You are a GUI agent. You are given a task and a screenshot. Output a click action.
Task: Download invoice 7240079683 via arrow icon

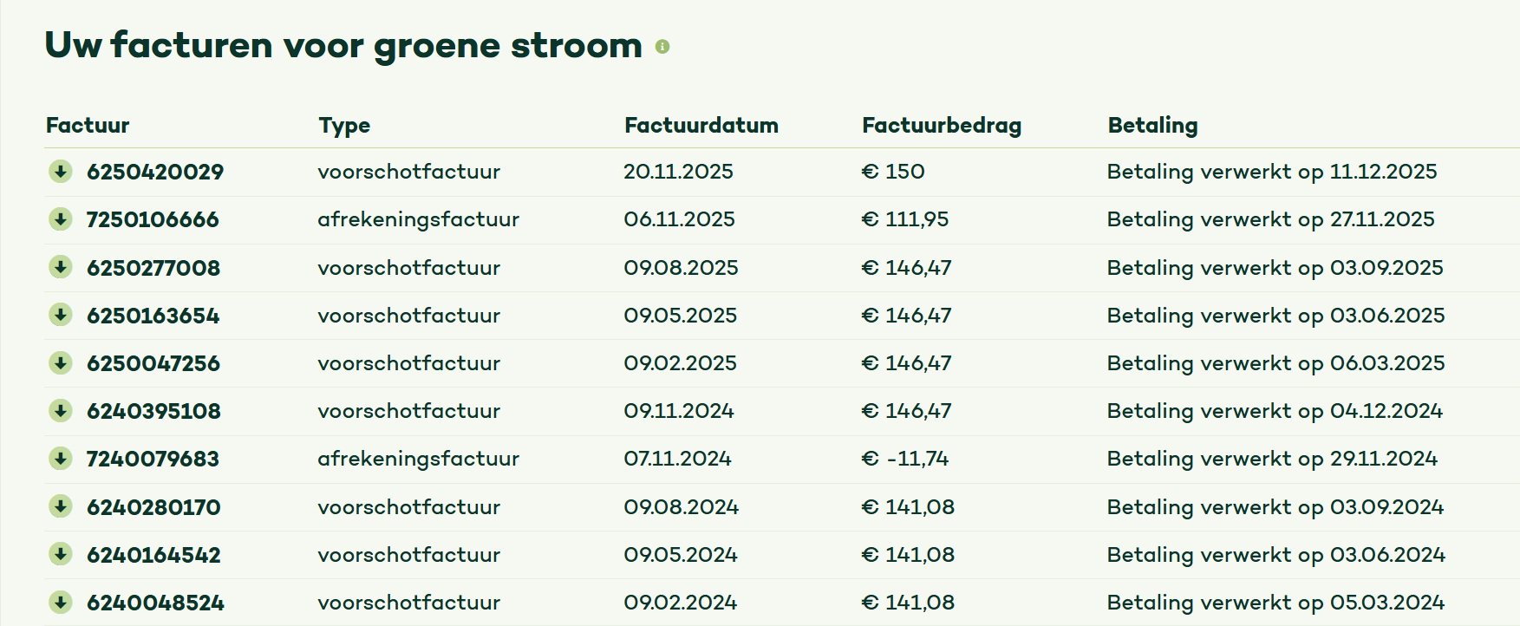pos(60,458)
